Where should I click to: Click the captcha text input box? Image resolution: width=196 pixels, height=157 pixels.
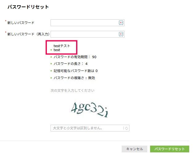[87, 128]
